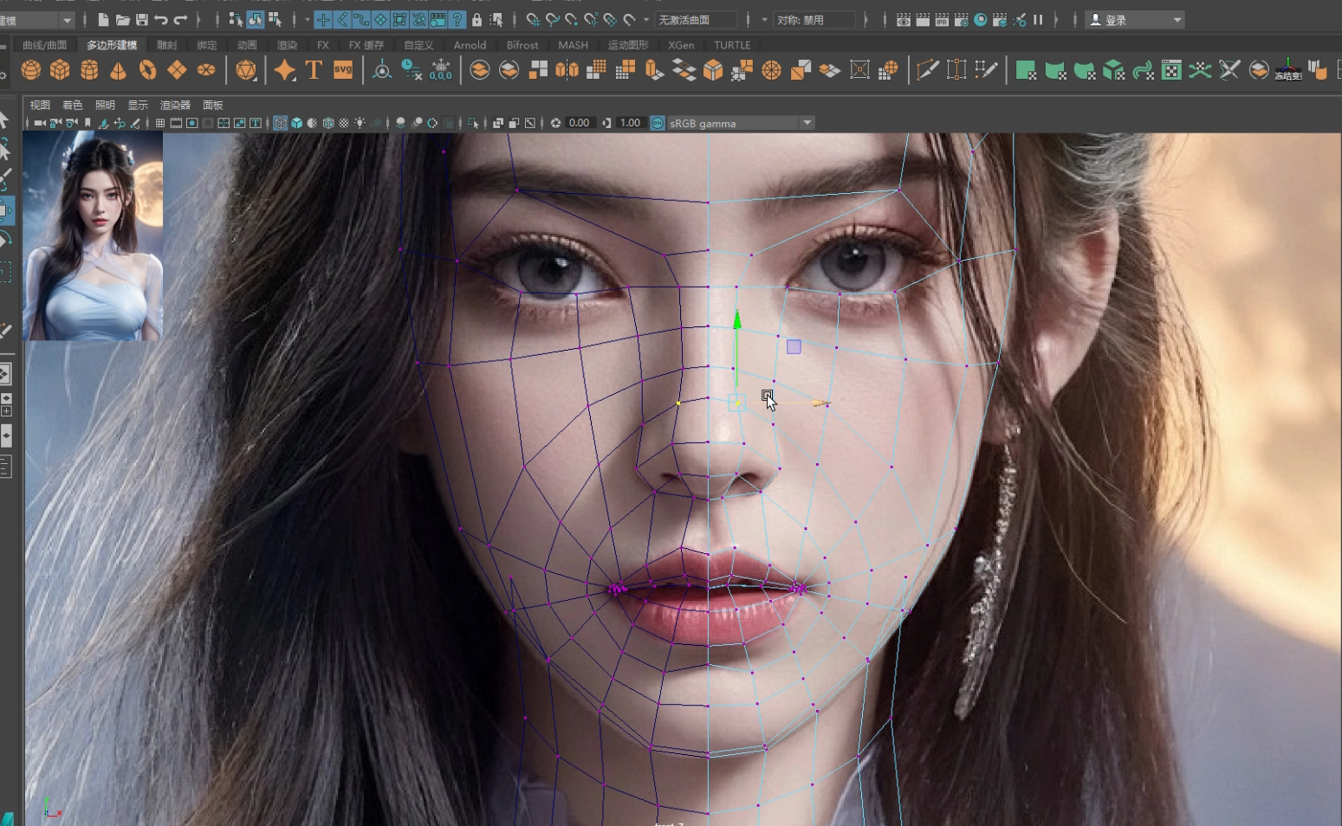Undo the last action with arrow icon
This screenshot has height=826, width=1342.
pos(161,19)
